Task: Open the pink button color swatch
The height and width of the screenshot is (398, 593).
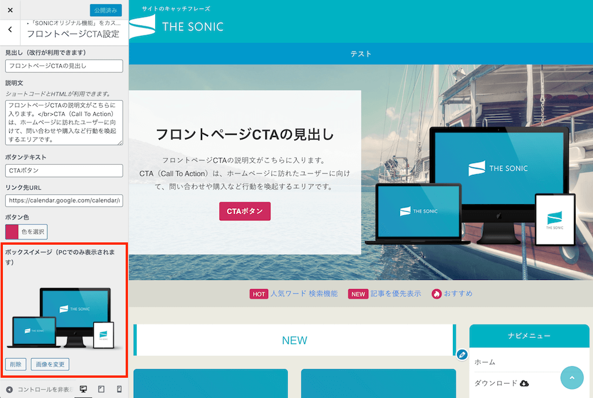Action: [12, 231]
